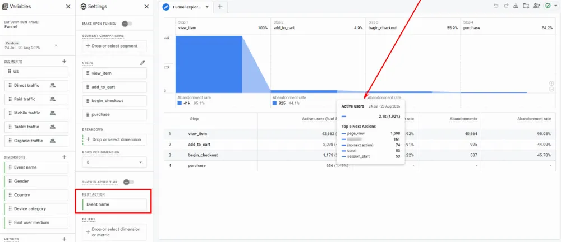This screenshot has height=242, width=561.
Task: Toggle Make Open Funnel switch
Action: [x=127, y=24]
